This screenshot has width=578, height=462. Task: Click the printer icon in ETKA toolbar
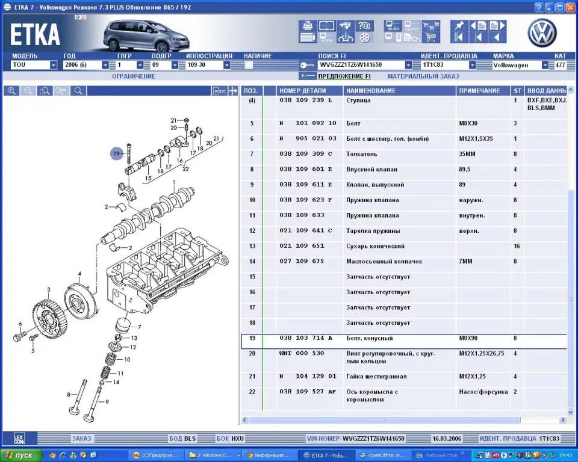coord(308,26)
